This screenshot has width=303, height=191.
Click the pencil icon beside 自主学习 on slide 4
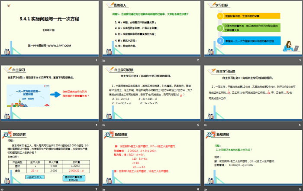tap(6, 71)
